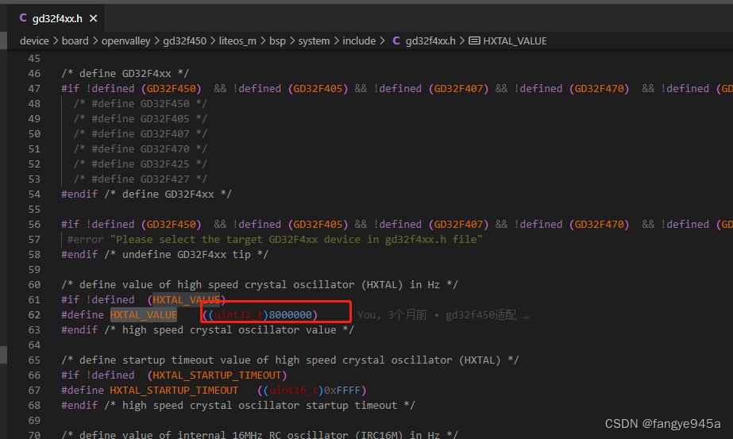Close the gd32f4xx.h editor tab
This screenshot has height=439, width=733.
(x=93, y=18)
